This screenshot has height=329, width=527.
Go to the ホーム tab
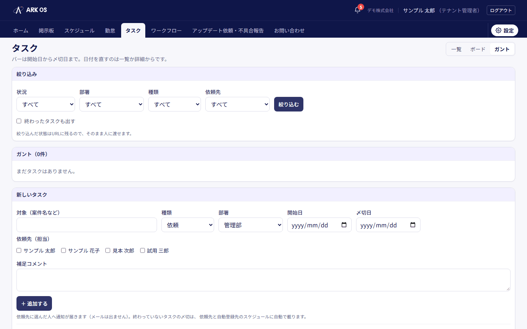pos(21,30)
